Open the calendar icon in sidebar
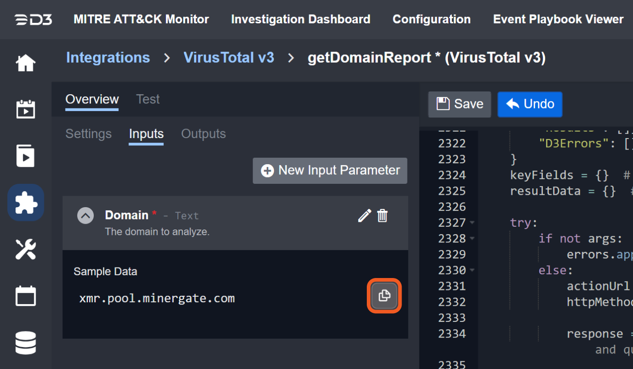 [x=26, y=296]
